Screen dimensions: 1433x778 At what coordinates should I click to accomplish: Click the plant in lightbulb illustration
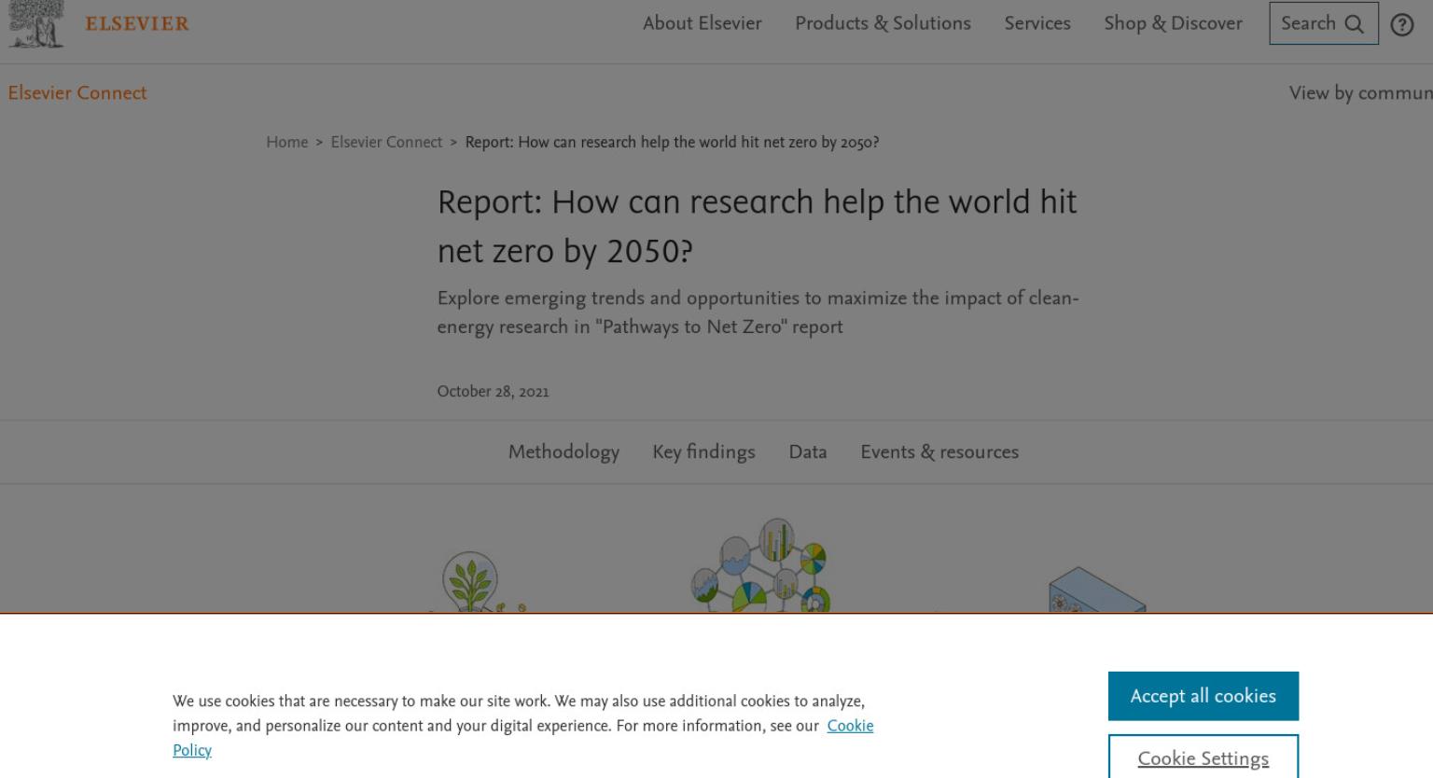474,582
